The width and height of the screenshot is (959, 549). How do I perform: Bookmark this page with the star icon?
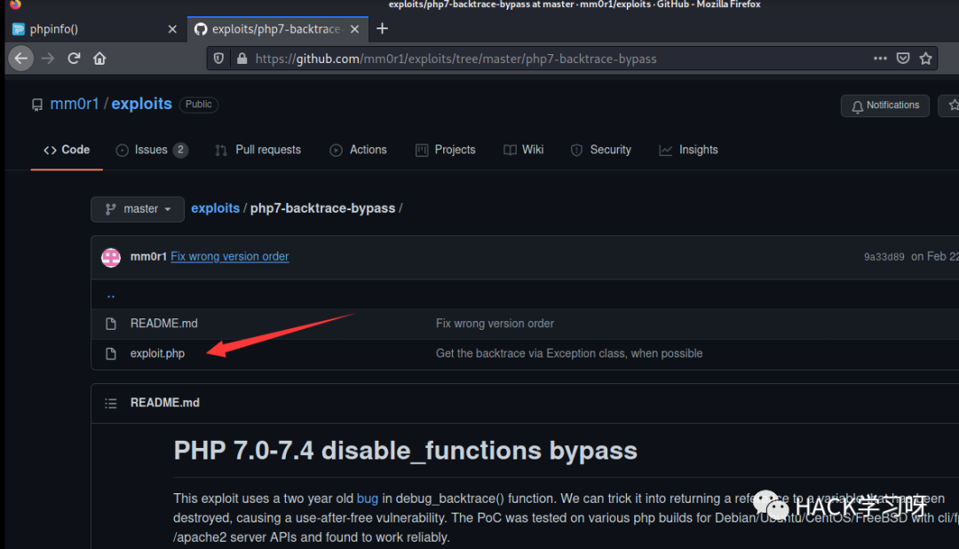pyautogui.click(x=925, y=59)
